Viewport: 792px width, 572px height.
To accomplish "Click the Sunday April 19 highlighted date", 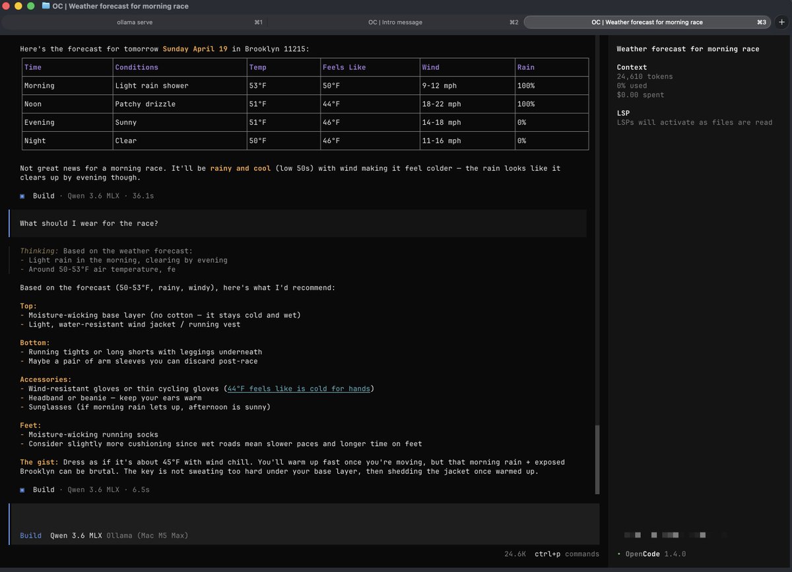I will [195, 49].
